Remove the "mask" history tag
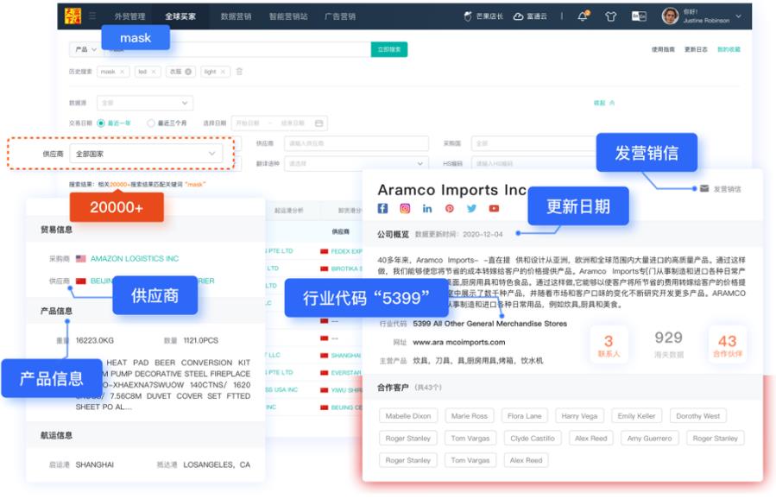Screen dimensions: 776x499 [123, 72]
